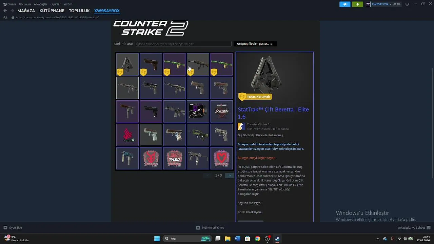This screenshot has height=244, width=434.
Task: Select the blue MAC-10 skin item
Action: point(127,158)
